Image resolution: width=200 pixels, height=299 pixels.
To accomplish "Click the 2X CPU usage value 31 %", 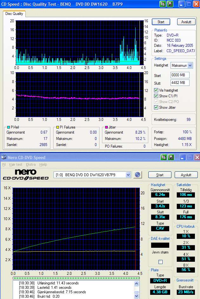I will click(x=186, y=247).
